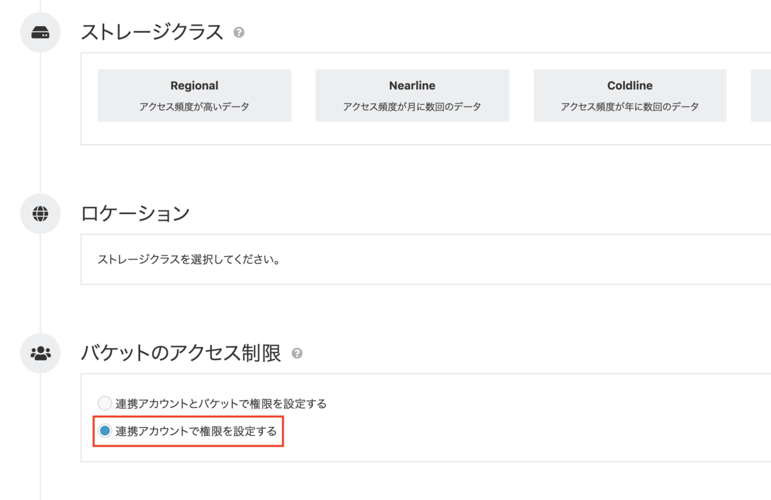Select 連携アカウントとバケットで権限を設定する radio option

point(105,404)
